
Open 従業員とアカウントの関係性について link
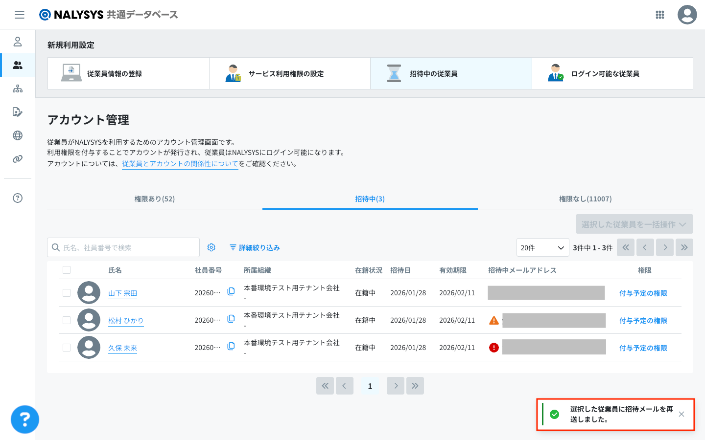pyautogui.click(x=180, y=164)
